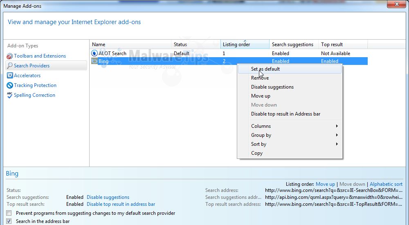Click 'Disable suggestions' link in details pane

point(108,197)
